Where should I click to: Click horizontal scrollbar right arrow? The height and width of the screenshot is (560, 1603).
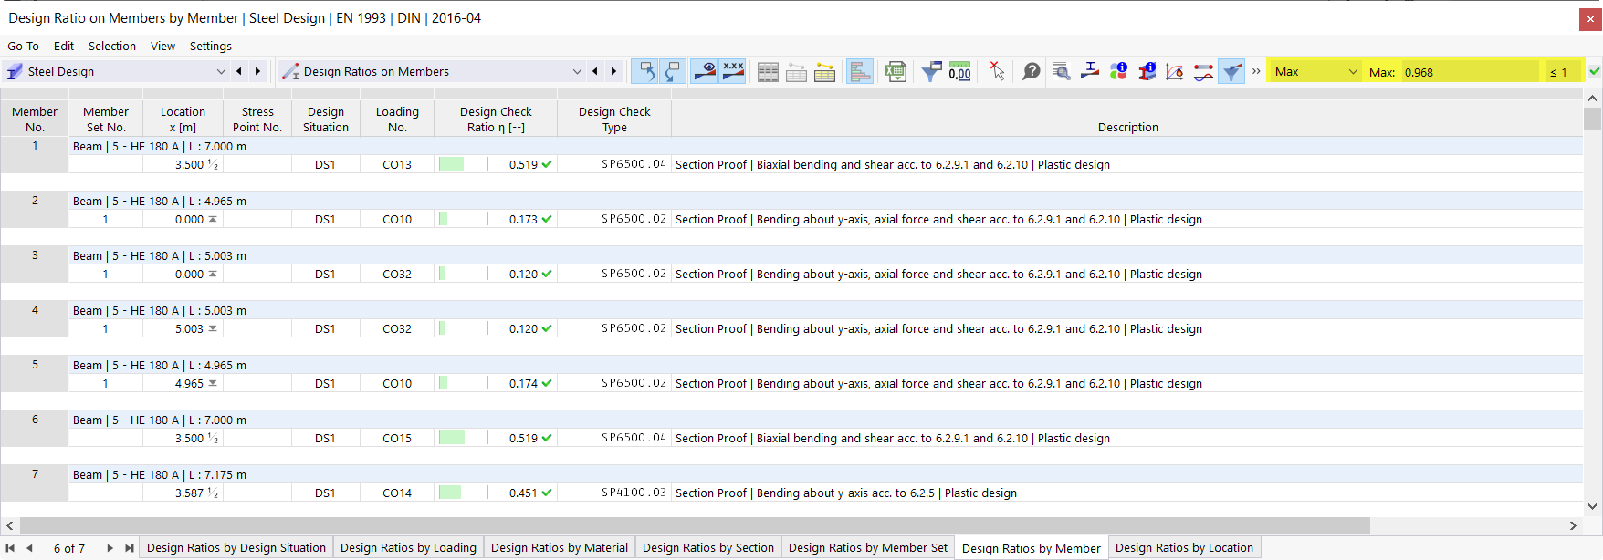(x=1573, y=525)
